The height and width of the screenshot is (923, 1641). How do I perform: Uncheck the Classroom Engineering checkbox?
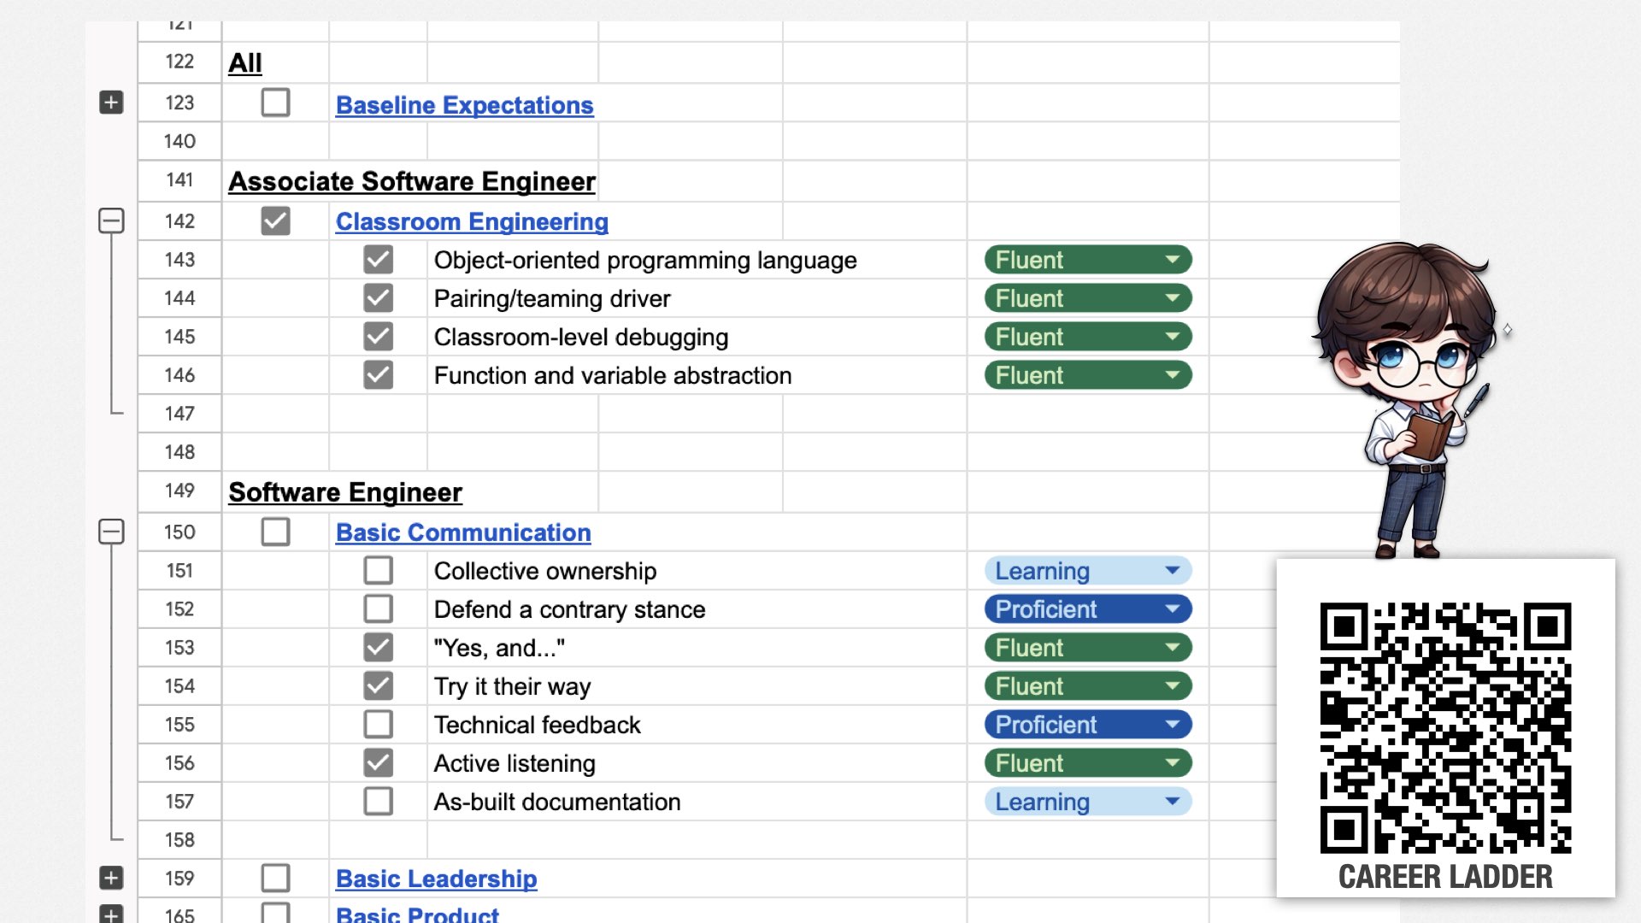(x=275, y=220)
